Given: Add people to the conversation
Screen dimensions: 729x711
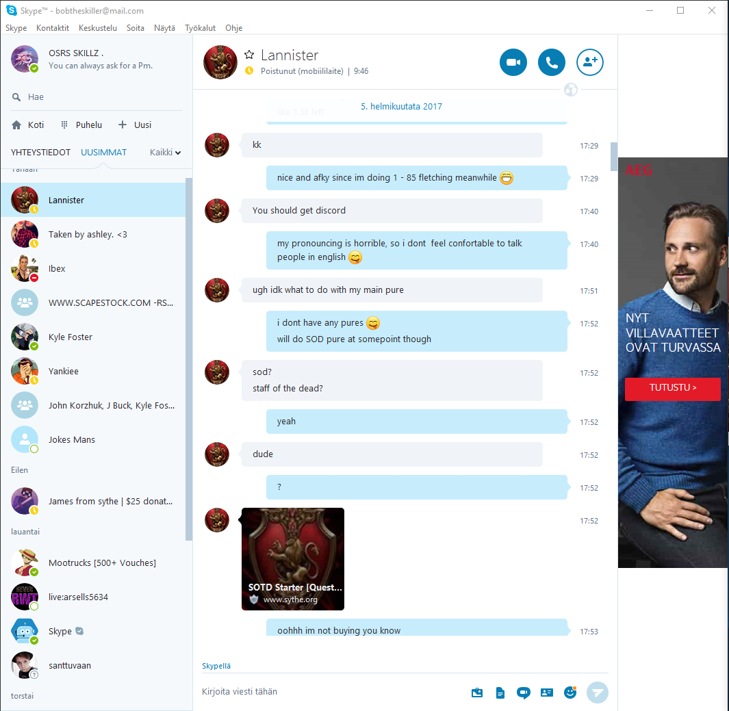Looking at the screenshot, I should pyautogui.click(x=589, y=62).
